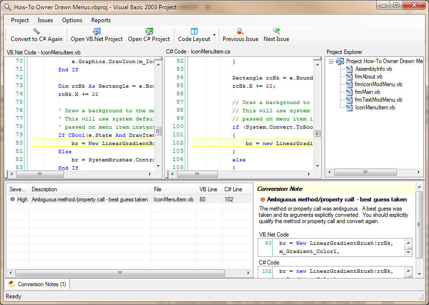The width and height of the screenshot is (429, 305).
Task: Sort issues by Severity column header
Action: (18, 189)
